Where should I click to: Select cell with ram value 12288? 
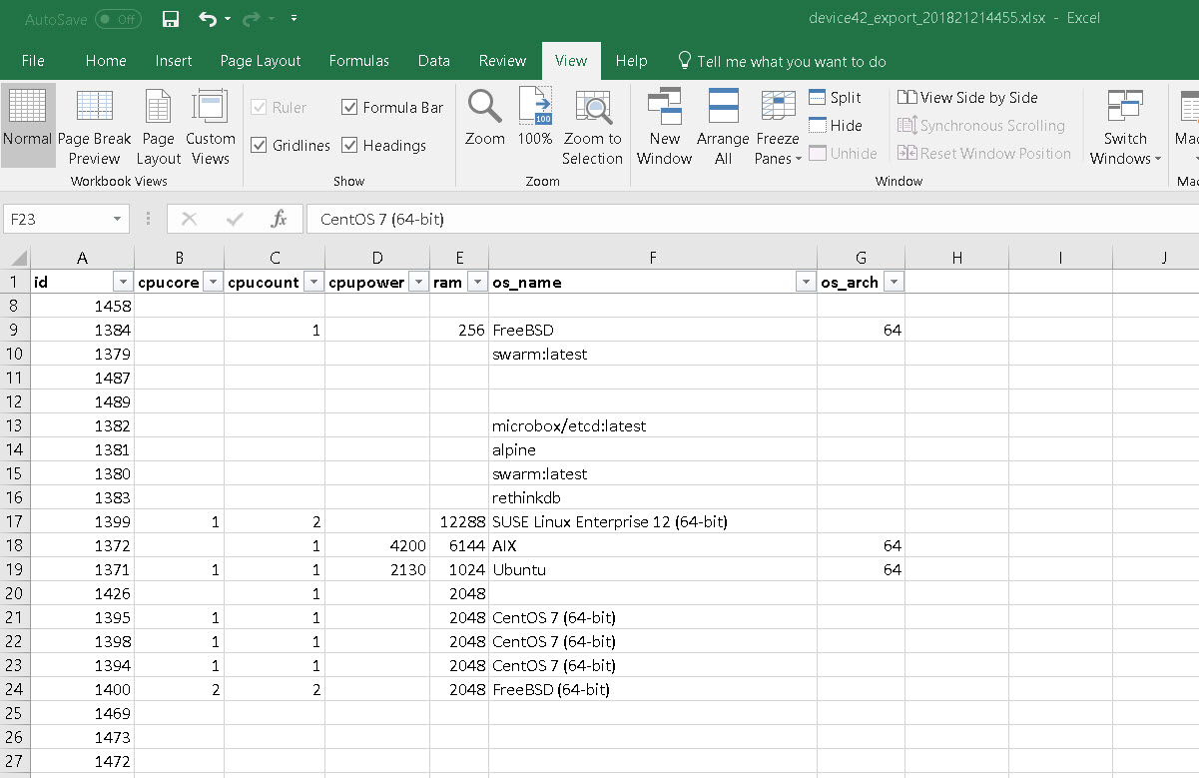pyautogui.click(x=459, y=521)
